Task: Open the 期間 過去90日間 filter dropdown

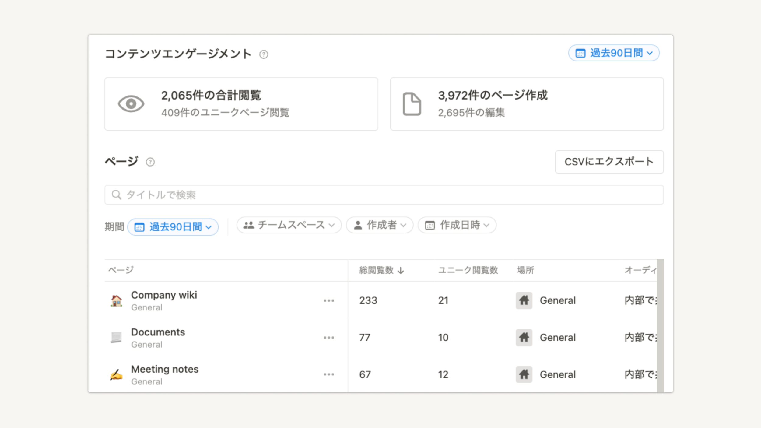Action: point(173,227)
